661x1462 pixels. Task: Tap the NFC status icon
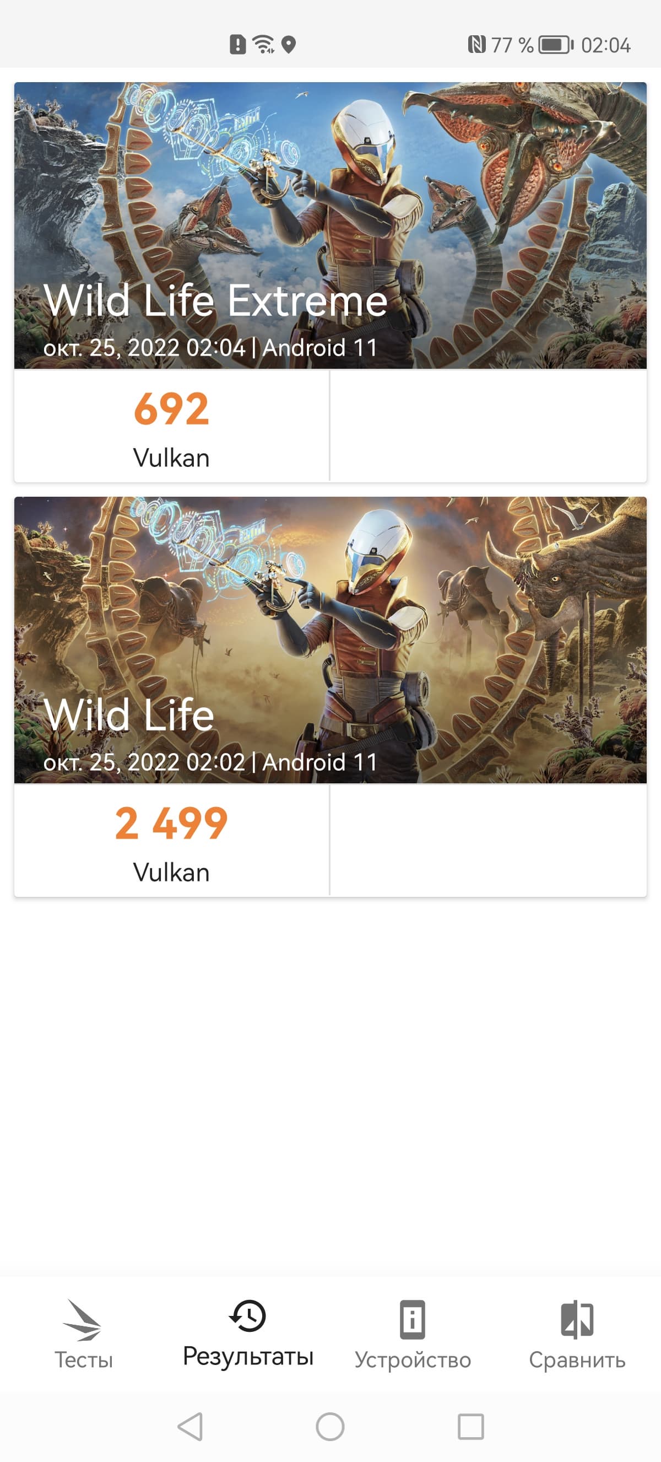click(x=476, y=44)
